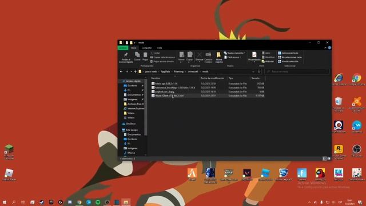Open Genshin Impact desktop shortcut
The height and width of the screenshot is (206, 366).
357,175
